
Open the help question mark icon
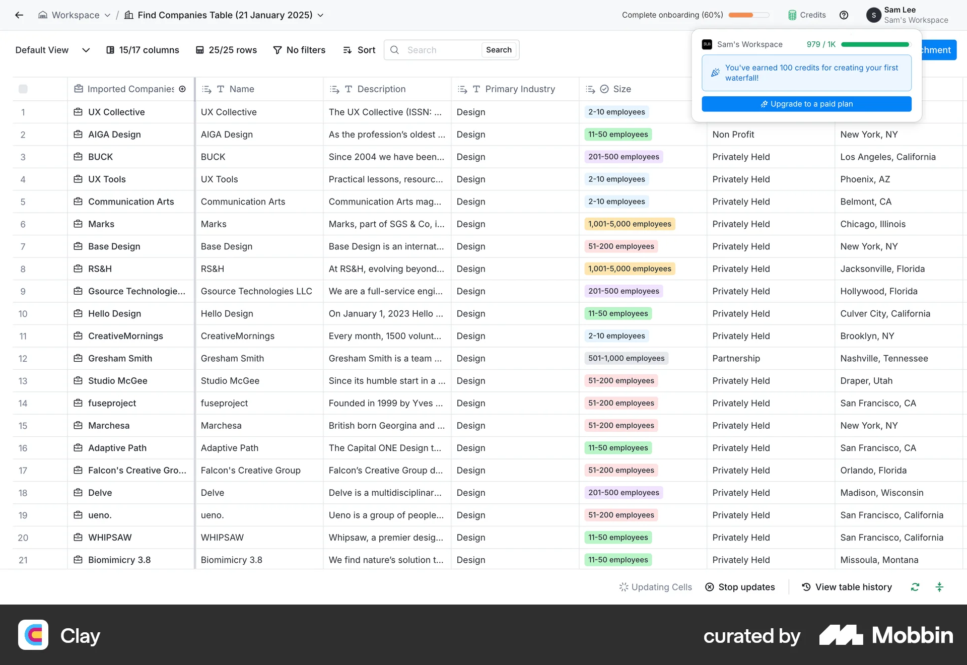844,15
